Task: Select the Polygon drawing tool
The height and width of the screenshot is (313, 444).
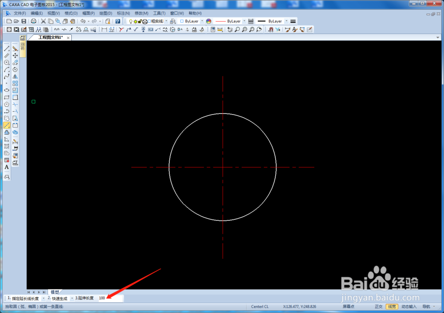Action: click(x=7, y=104)
